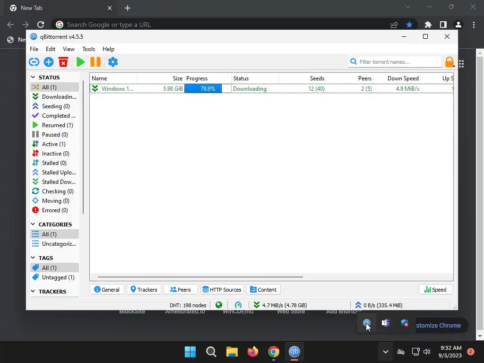Select the Windows 1... torrent row
Image resolution: width=484 pixels, height=363 pixels.
point(272,88)
